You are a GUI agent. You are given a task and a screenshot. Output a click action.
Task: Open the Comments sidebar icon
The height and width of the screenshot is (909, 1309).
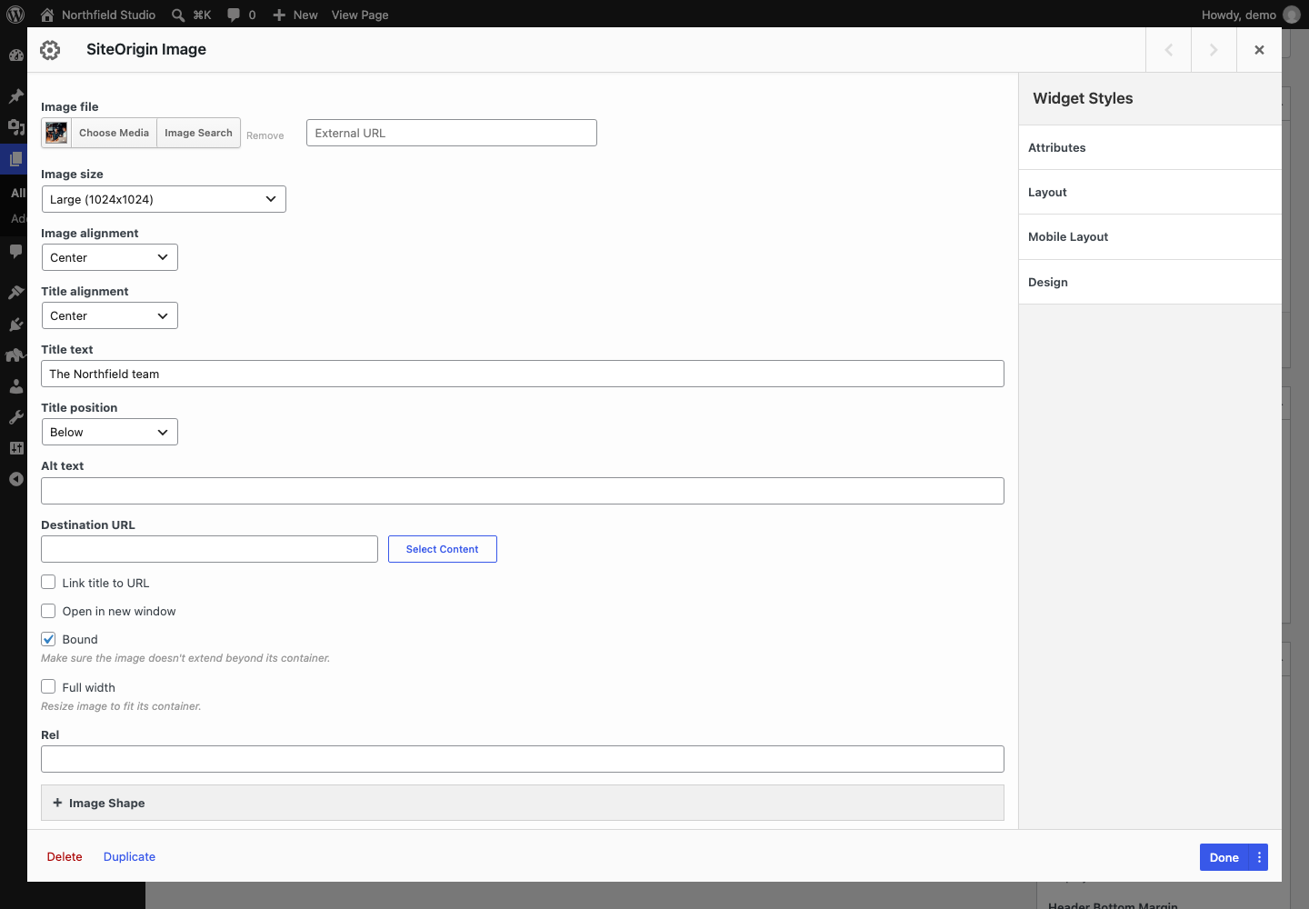(15, 250)
